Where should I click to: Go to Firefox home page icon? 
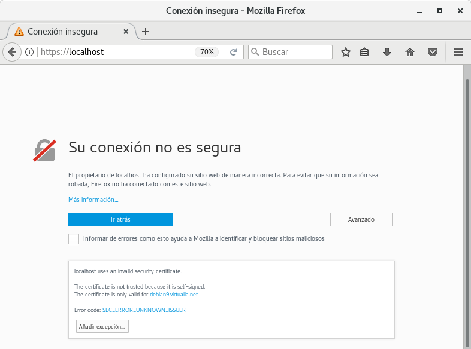(x=410, y=52)
